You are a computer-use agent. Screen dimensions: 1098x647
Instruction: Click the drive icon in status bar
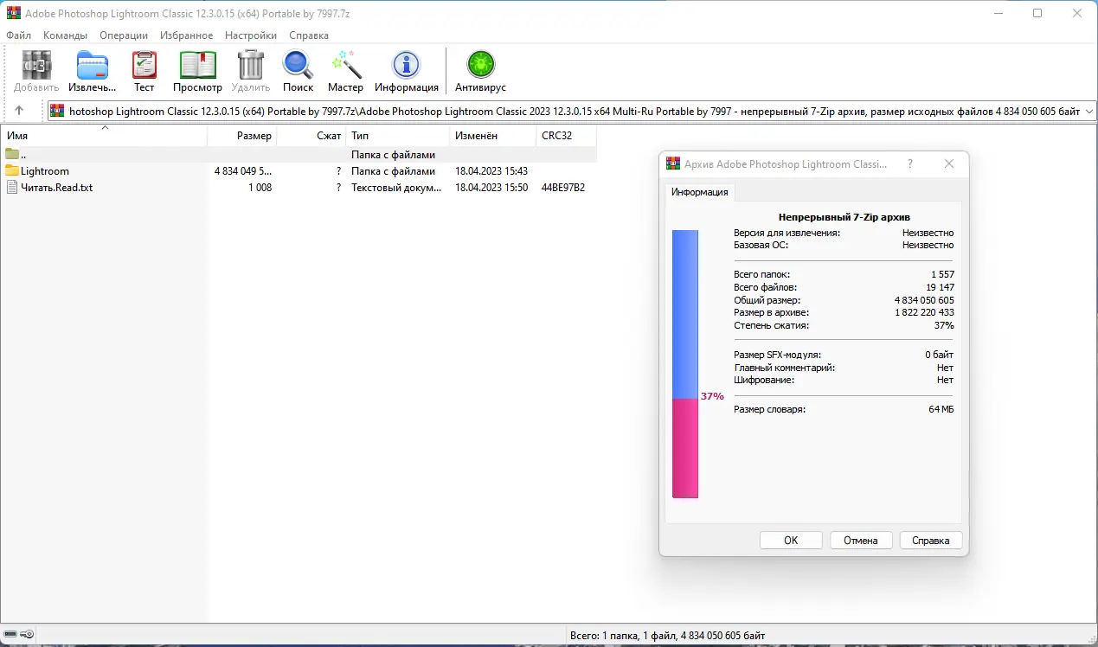10,635
